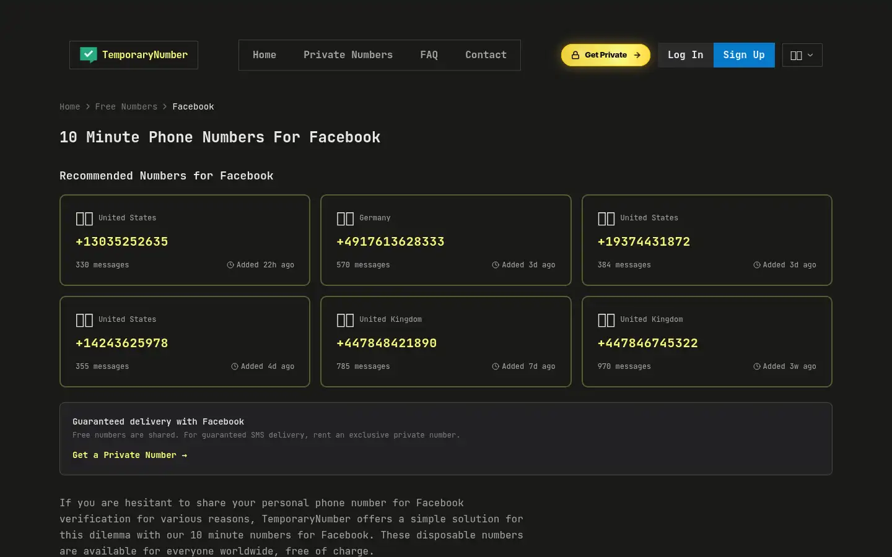Click the 970 messages text
892x557 pixels.
(x=624, y=366)
